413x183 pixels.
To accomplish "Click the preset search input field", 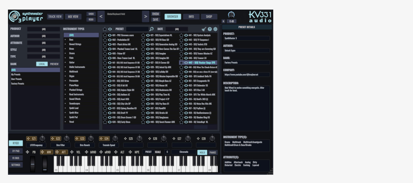I will tap(137, 29).
